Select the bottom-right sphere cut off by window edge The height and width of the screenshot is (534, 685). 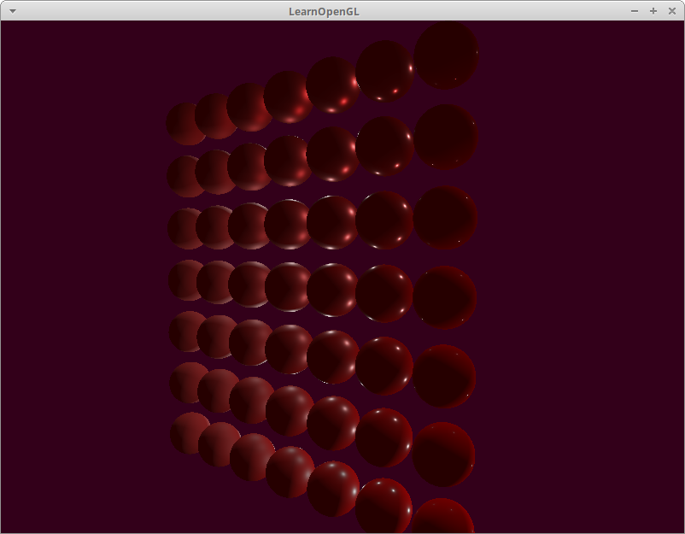[x=444, y=517]
